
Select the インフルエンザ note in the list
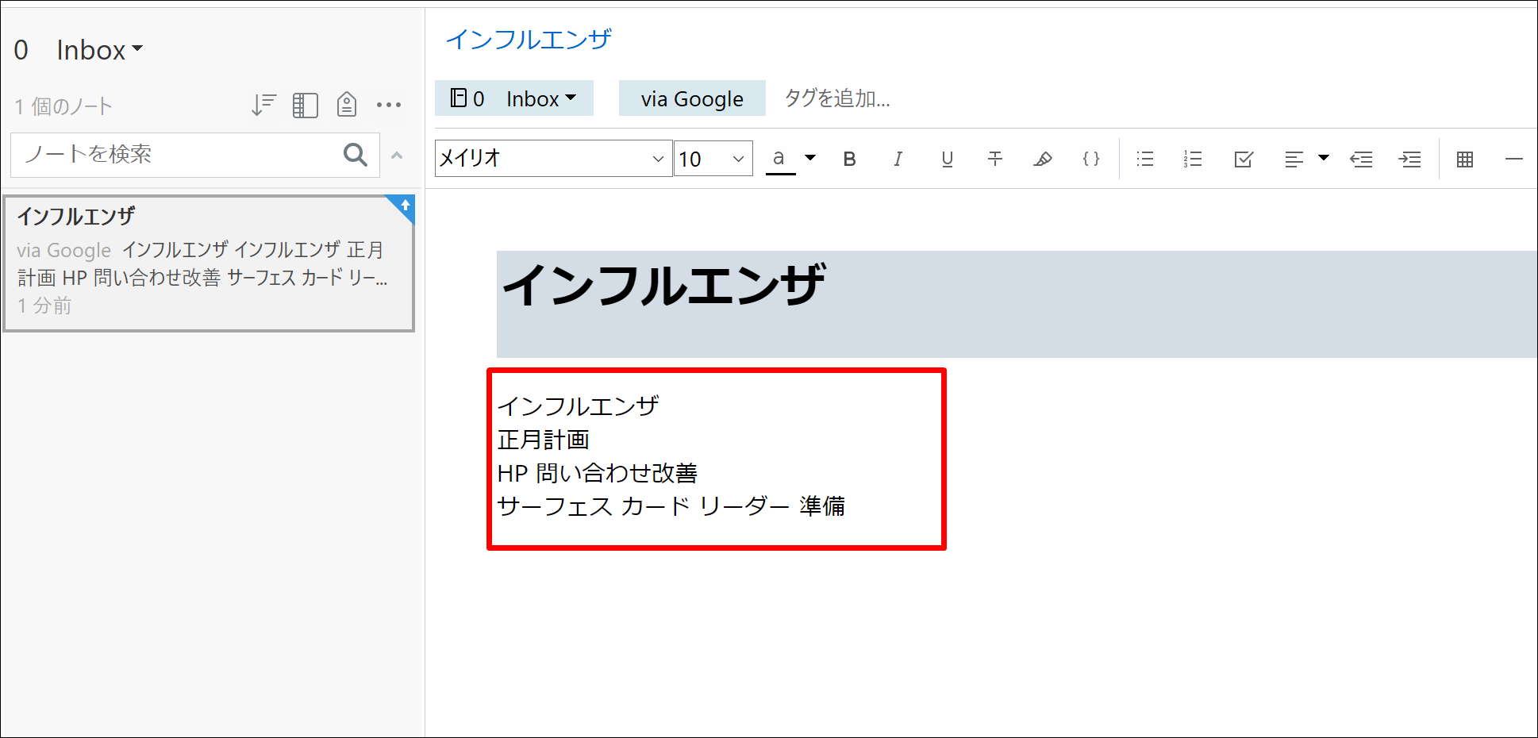(209, 263)
